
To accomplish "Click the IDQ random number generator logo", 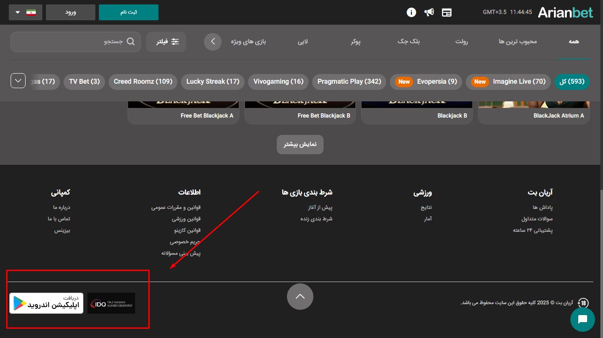I will point(111,303).
